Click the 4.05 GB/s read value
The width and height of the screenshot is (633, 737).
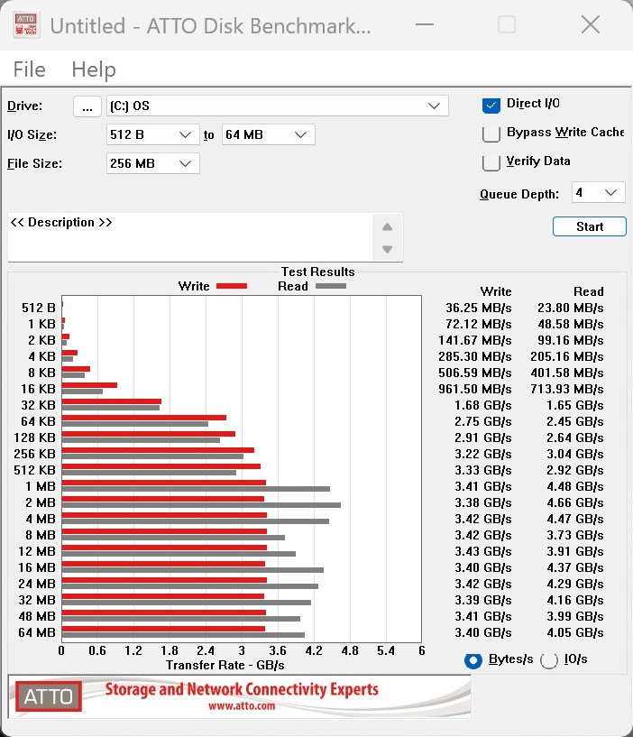point(575,632)
